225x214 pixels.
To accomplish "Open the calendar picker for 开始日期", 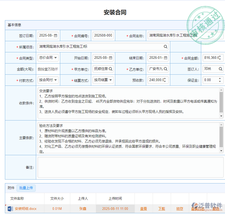I will pos(110,58).
